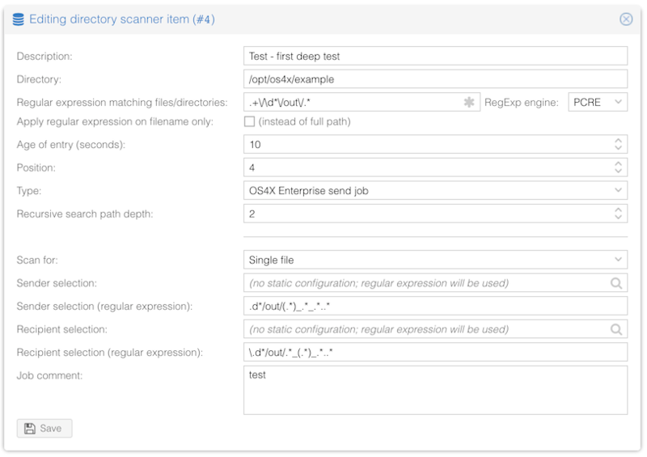Decrease the Position value
This screenshot has width=647, height=457.
(618, 171)
